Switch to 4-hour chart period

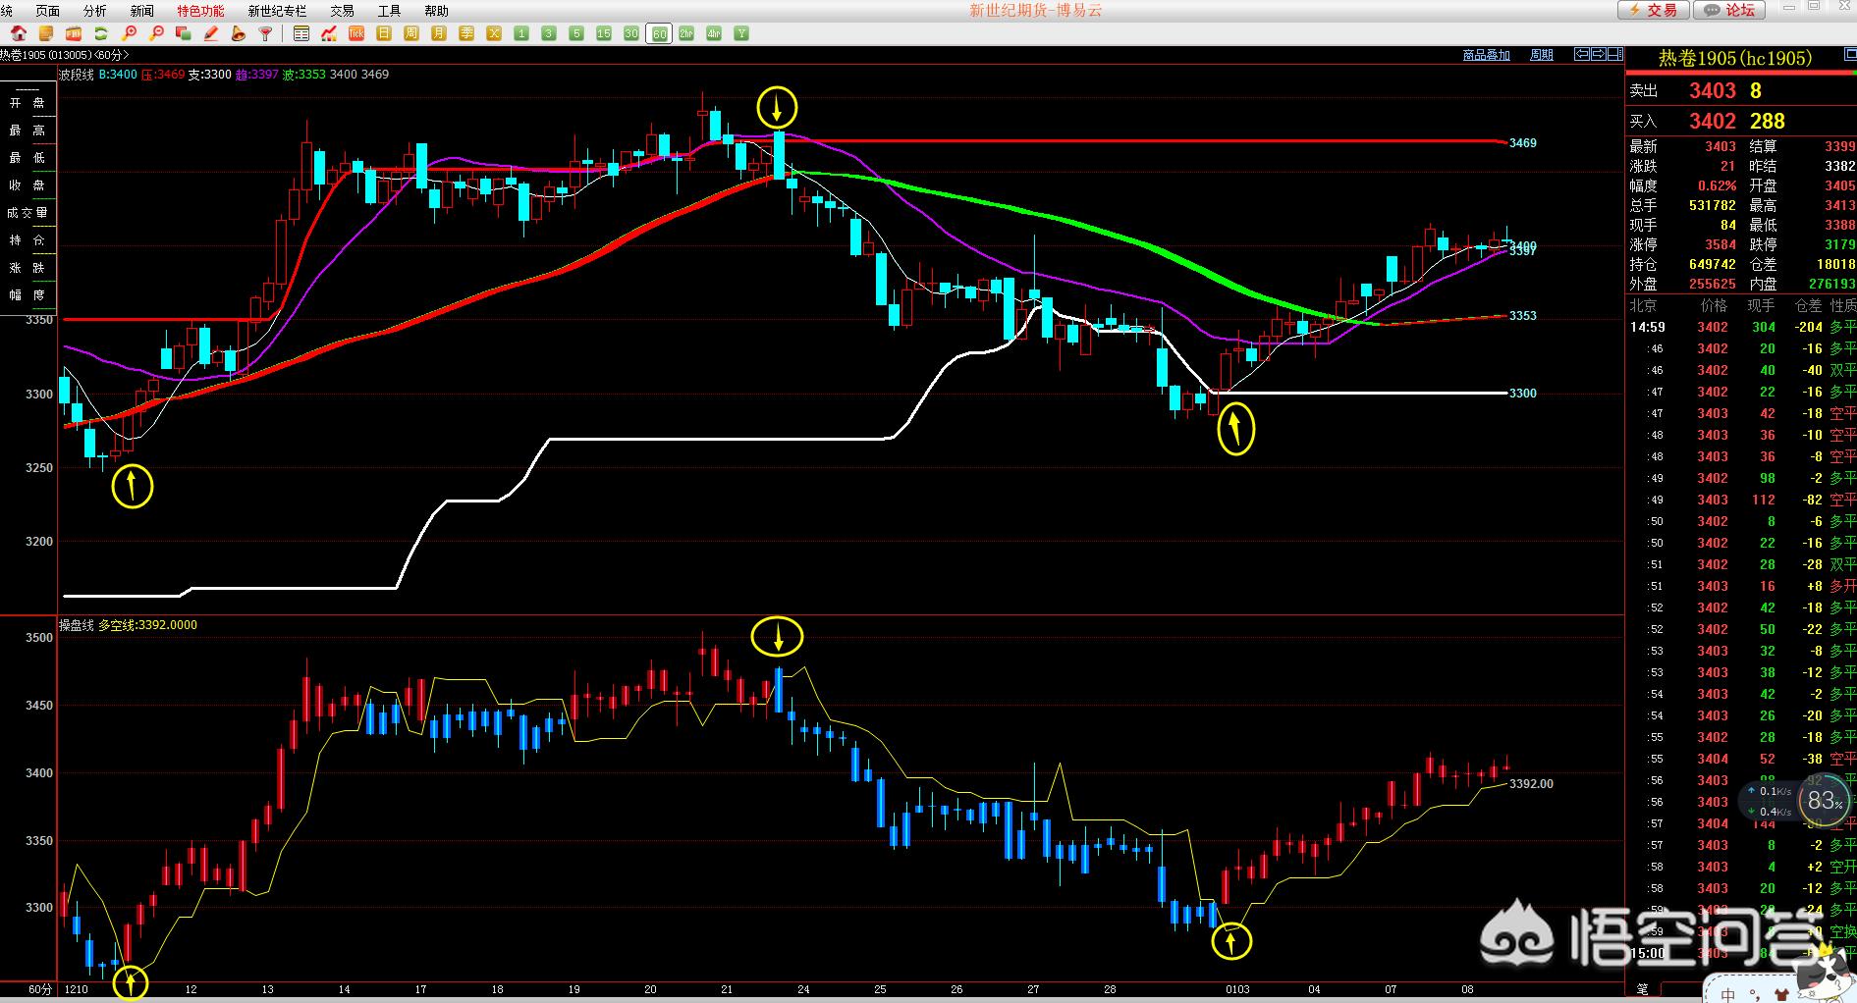point(714,33)
